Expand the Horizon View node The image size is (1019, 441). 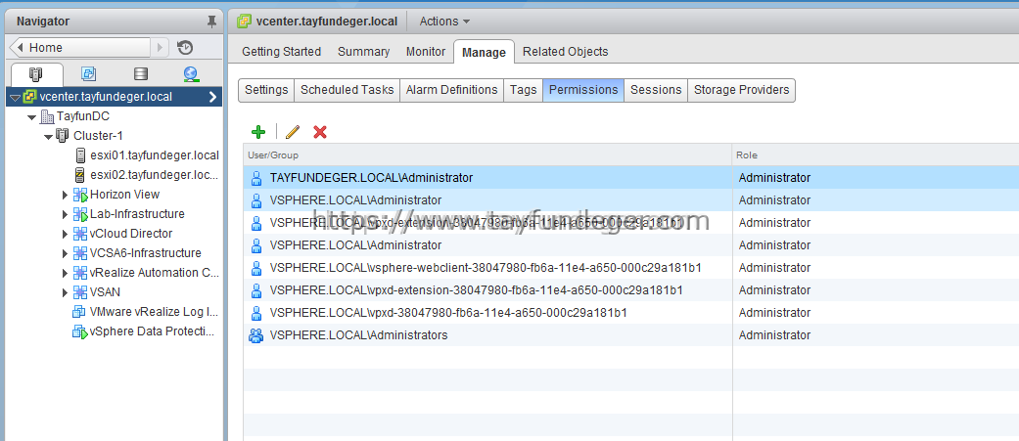[x=65, y=195]
